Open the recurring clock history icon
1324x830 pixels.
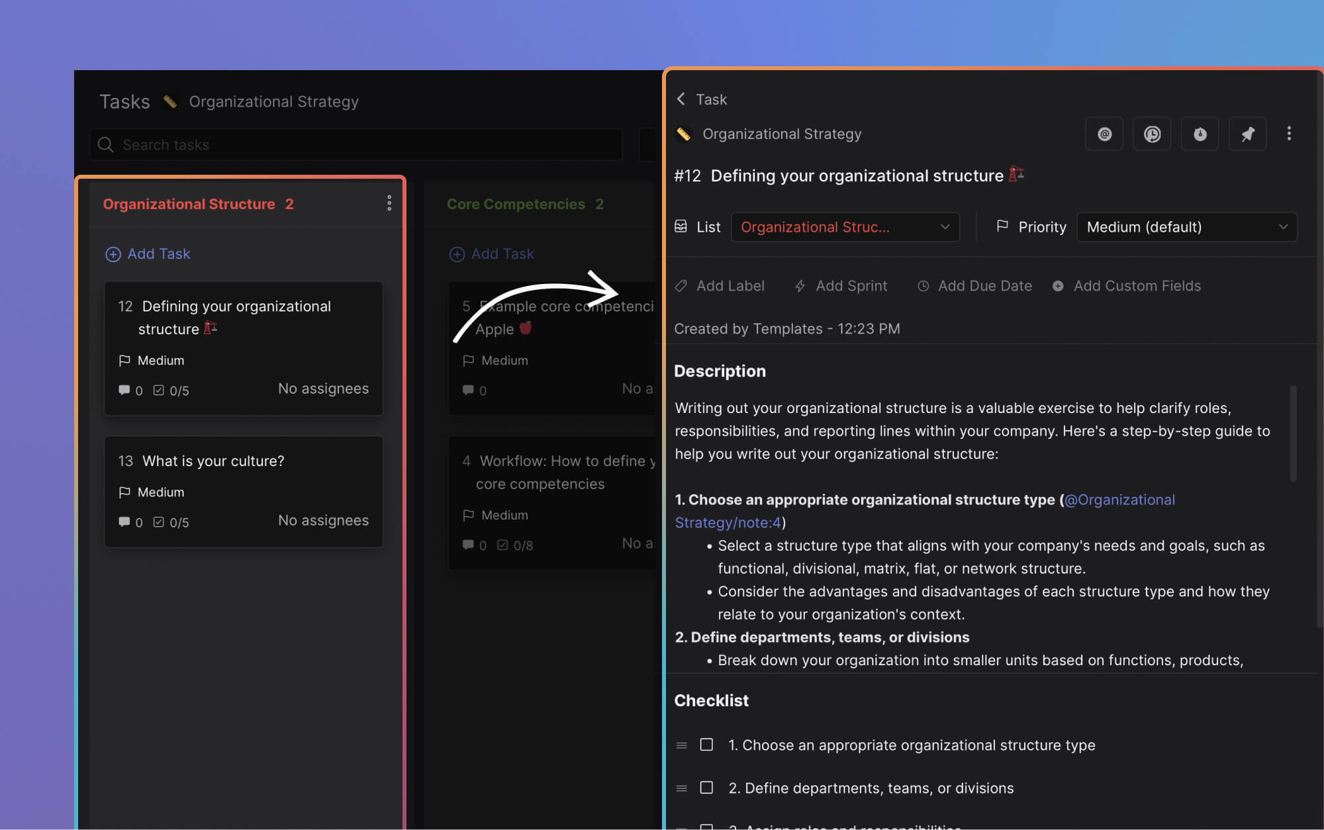pyautogui.click(x=1152, y=134)
